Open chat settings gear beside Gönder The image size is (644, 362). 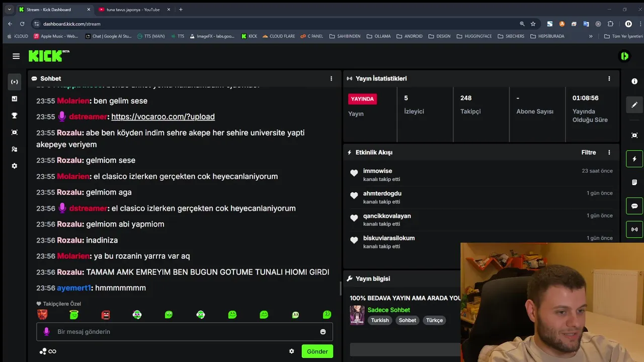(x=291, y=351)
